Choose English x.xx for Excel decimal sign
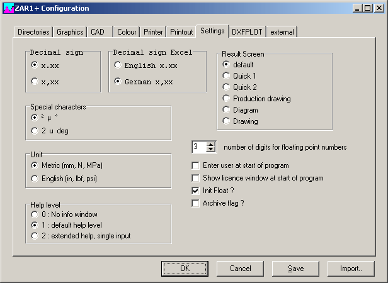Screen dimensions: 388x283 pyautogui.click(x=118, y=65)
